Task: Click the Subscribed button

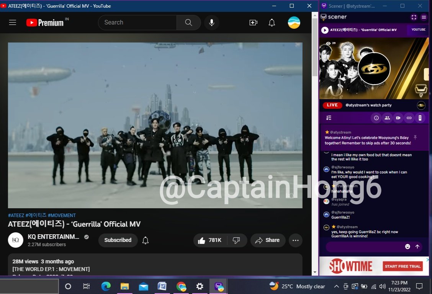Action: pos(118,240)
